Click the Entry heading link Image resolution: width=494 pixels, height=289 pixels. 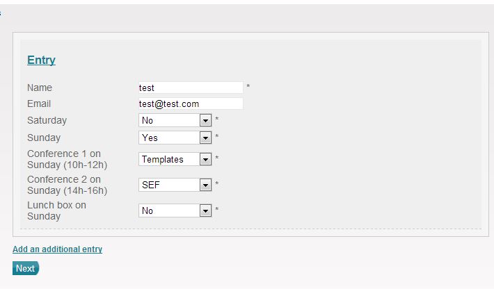(41, 60)
